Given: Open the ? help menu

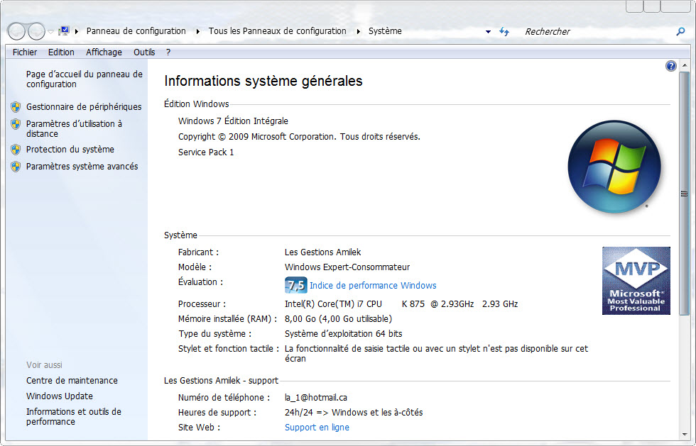Looking at the screenshot, I should (x=168, y=52).
